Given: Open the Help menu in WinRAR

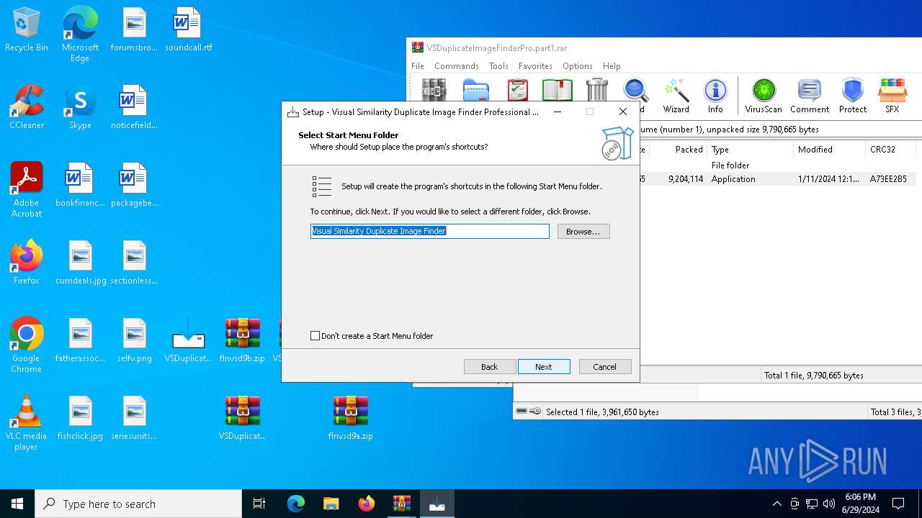Looking at the screenshot, I should pyautogui.click(x=612, y=65).
